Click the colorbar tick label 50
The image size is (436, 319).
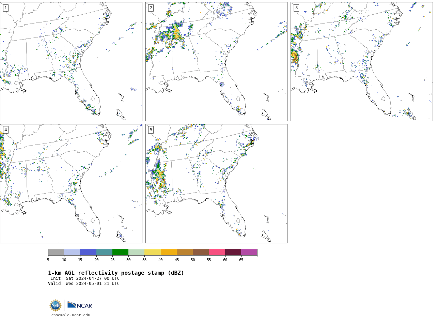193,260
